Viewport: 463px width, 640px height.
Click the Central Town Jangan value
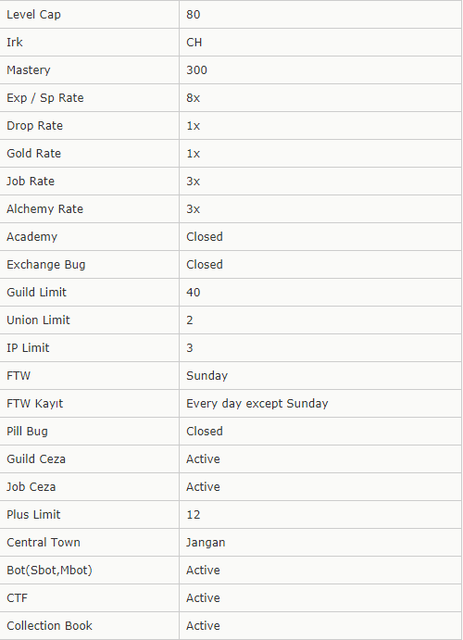click(206, 542)
